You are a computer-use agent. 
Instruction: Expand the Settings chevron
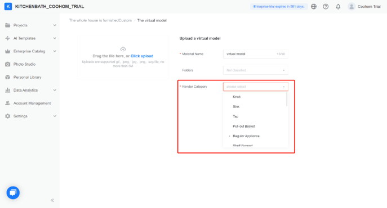point(55,116)
